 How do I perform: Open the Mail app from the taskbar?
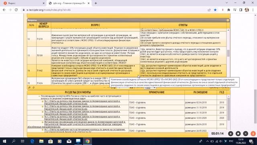coord(69,141)
